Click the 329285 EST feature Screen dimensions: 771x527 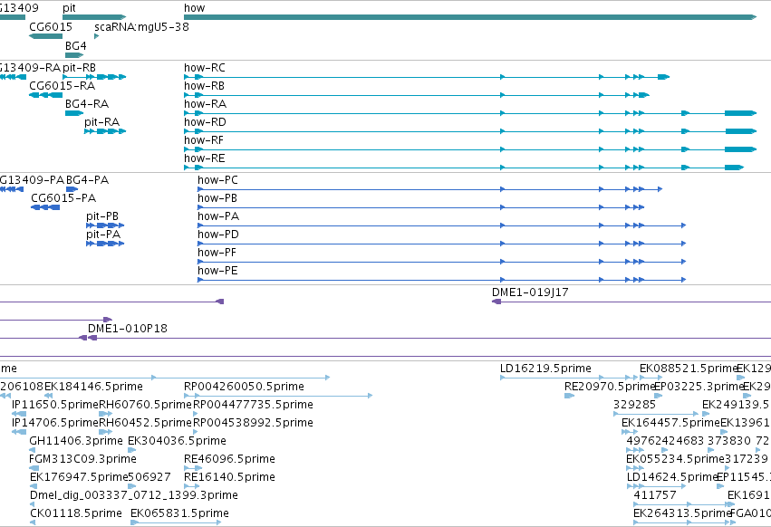coord(656,414)
